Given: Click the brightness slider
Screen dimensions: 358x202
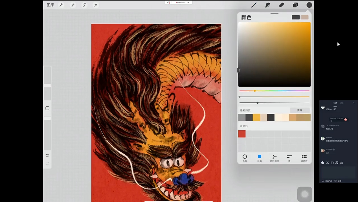Looking at the screenshot, I should 274,103.
